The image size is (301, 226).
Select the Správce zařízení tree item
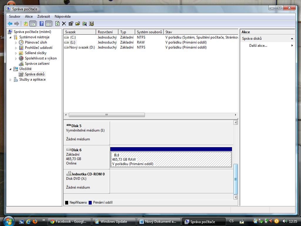[37, 64]
